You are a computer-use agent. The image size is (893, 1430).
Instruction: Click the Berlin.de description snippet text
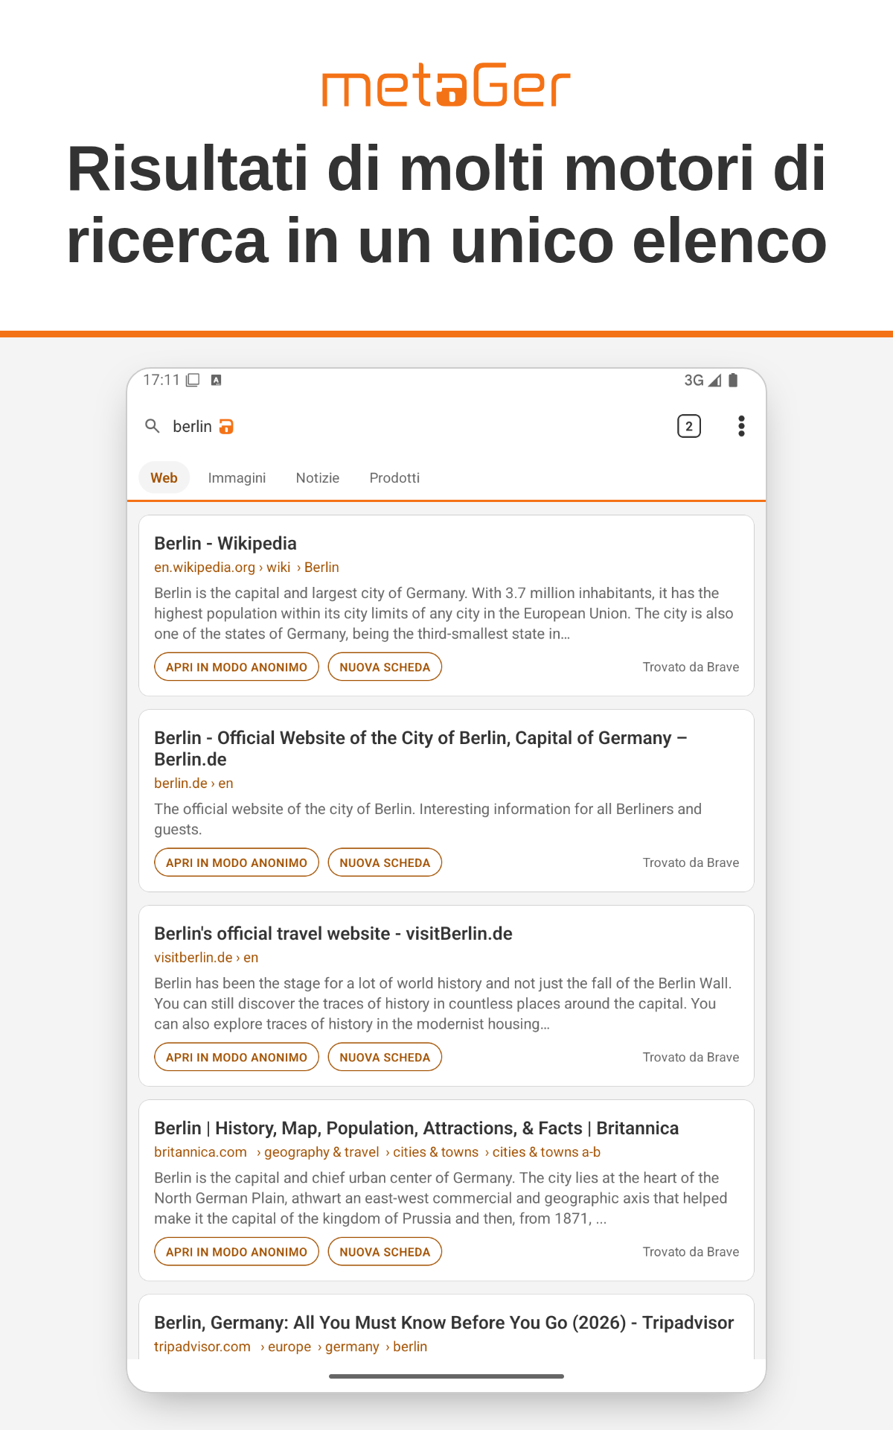(428, 819)
